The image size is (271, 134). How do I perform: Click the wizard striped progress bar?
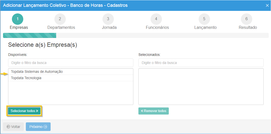[30, 35]
